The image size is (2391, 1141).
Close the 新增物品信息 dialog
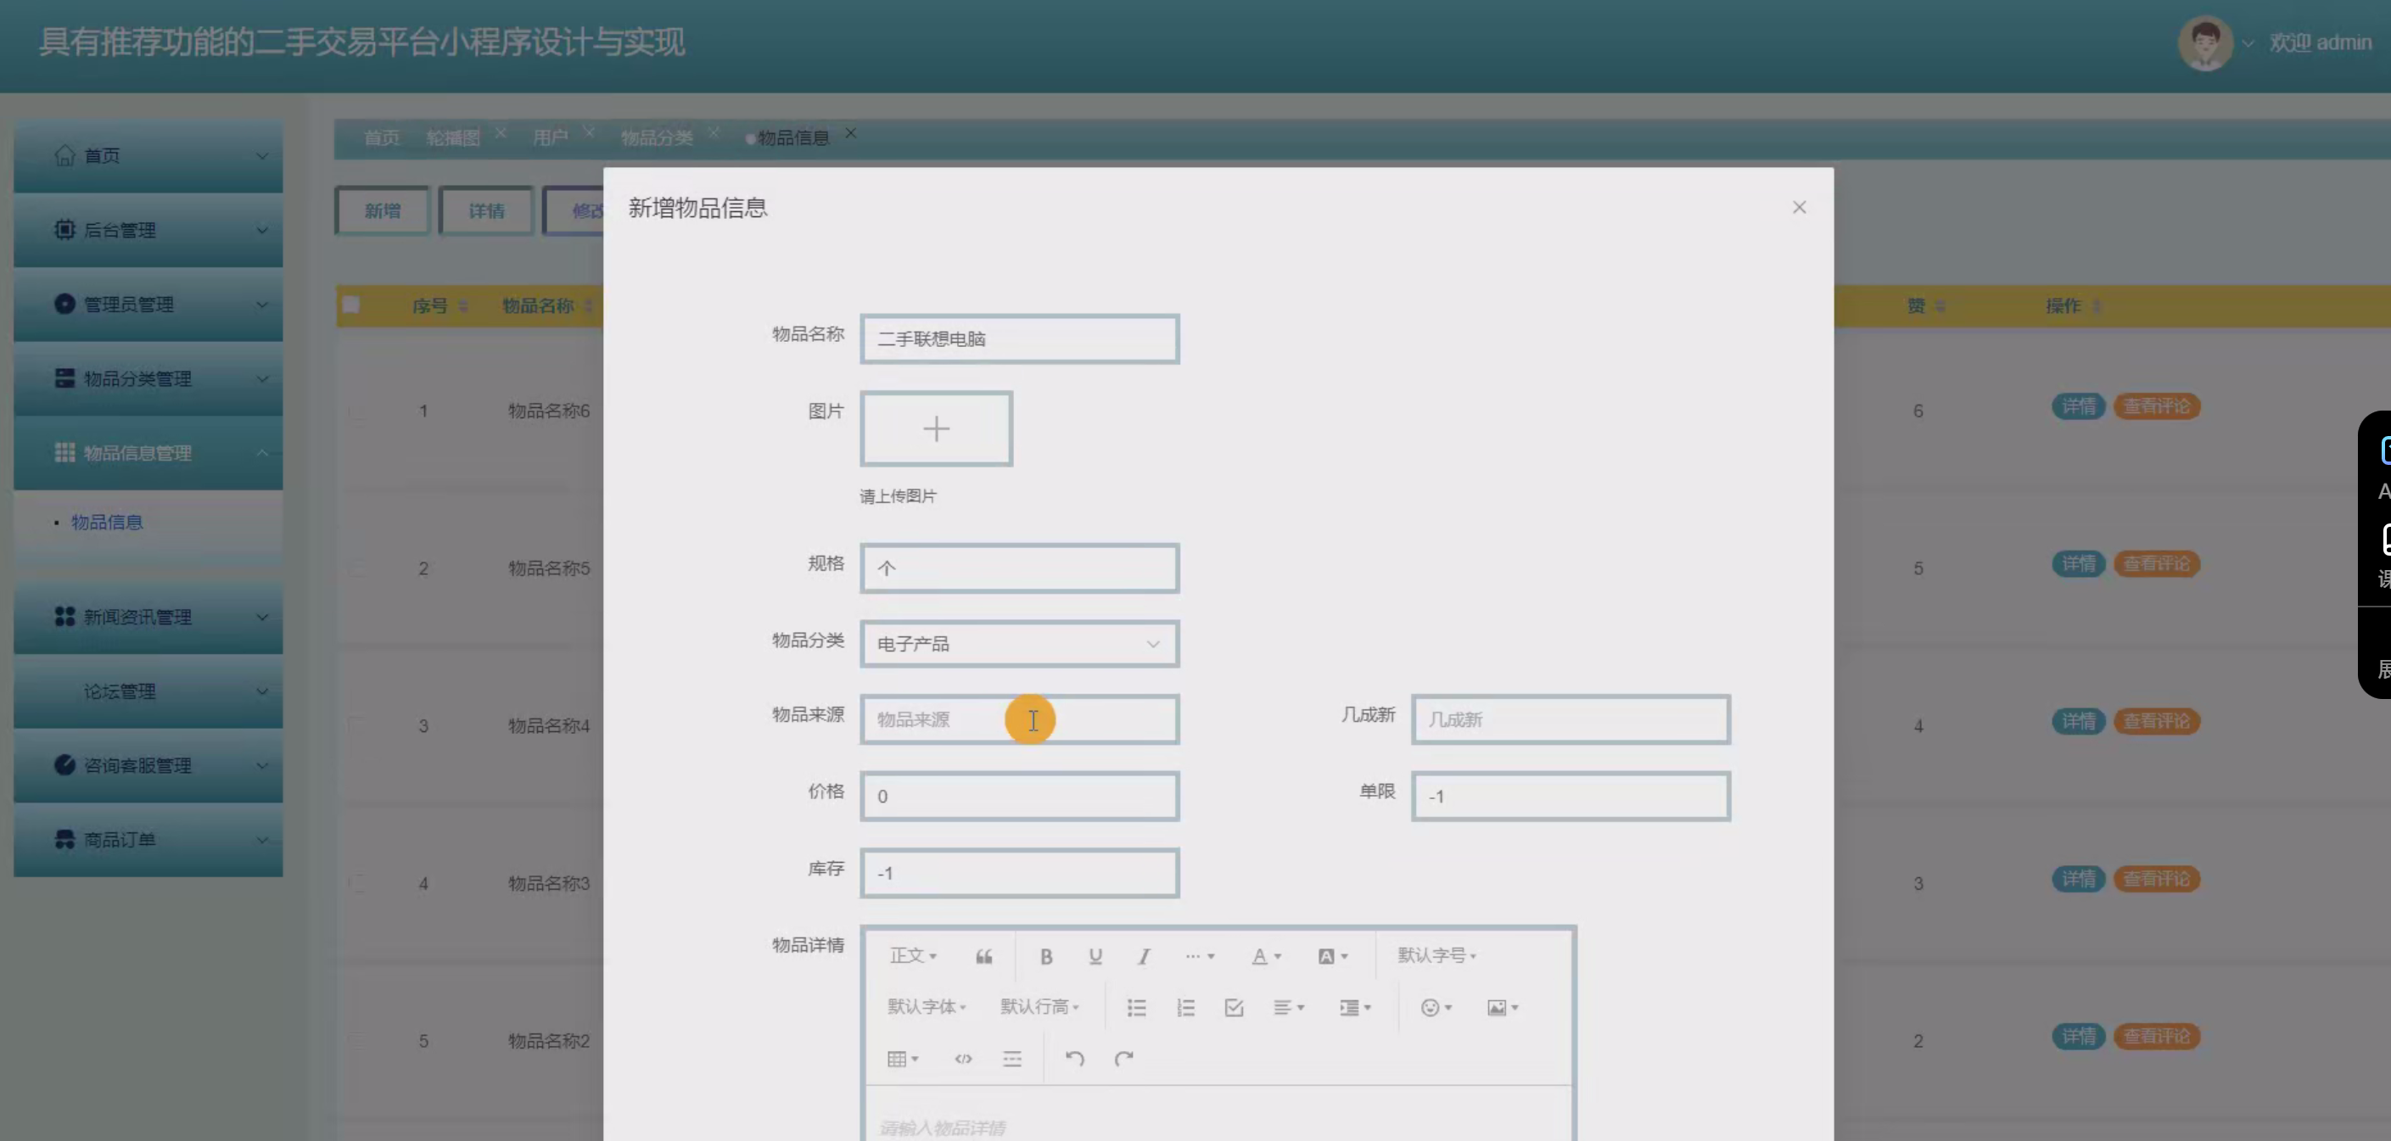click(x=1799, y=207)
